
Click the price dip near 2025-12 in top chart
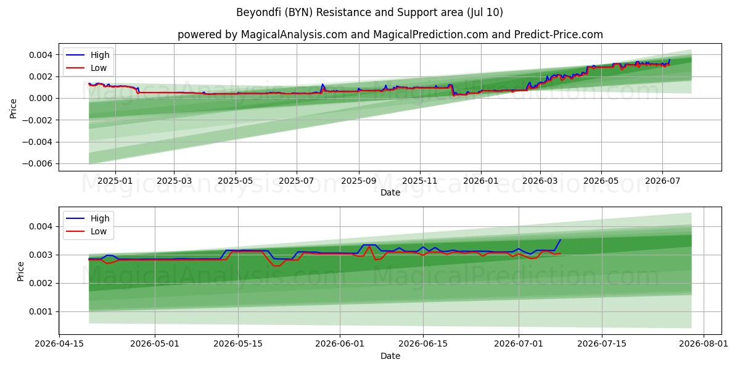[x=454, y=95]
